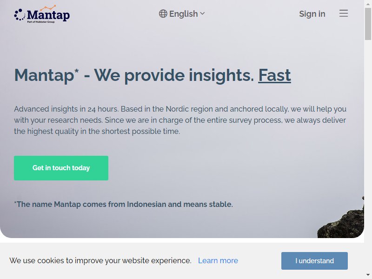Click the Indonesian name footnote text
The height and width of the screenshot is (279, 372).
point(124,204)
